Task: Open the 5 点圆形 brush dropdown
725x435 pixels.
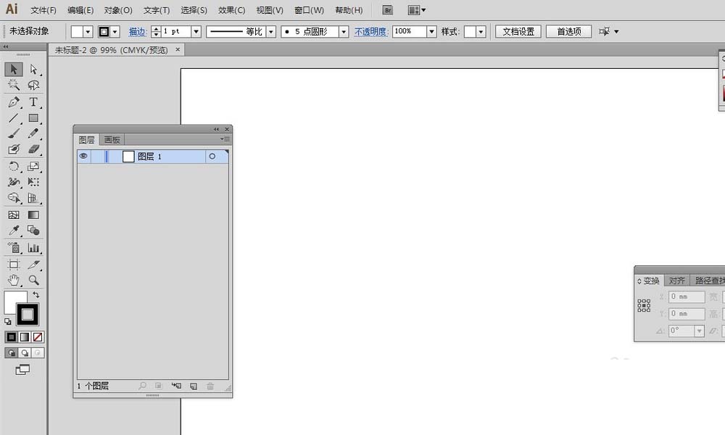Action: click(344, 31)
